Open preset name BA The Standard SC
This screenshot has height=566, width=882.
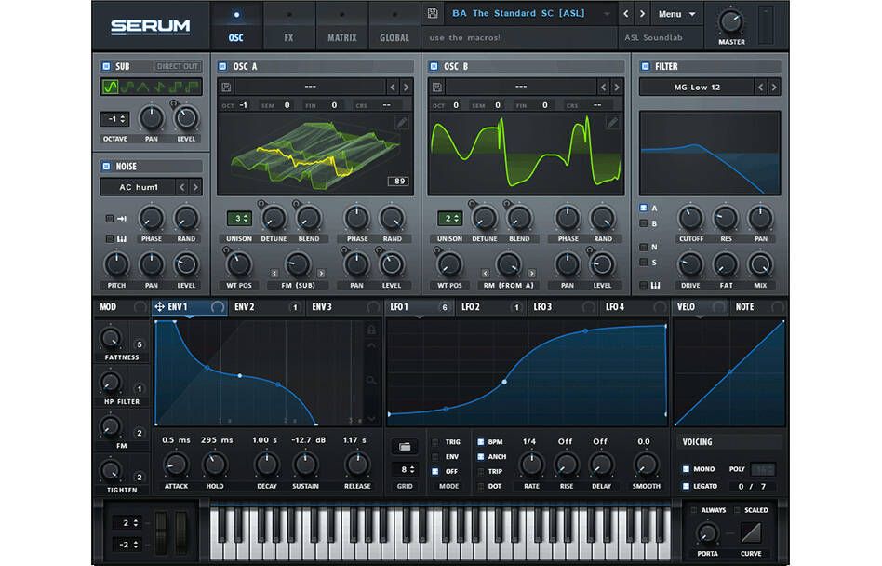click(518, 13)
